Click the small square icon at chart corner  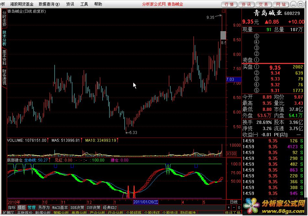[224, 11]
